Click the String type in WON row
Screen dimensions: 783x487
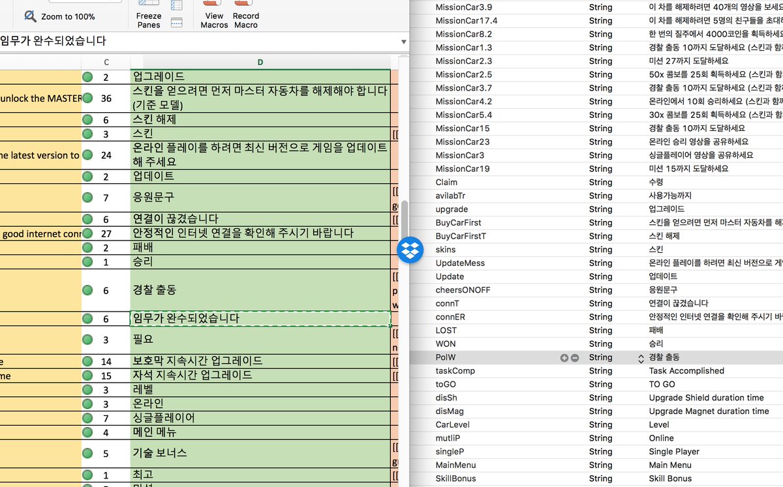(x=600, y=344)
